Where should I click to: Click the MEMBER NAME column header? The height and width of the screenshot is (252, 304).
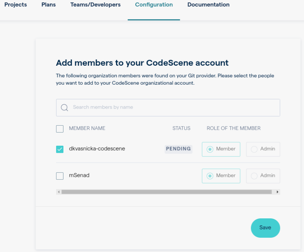[x=87, y=128]
